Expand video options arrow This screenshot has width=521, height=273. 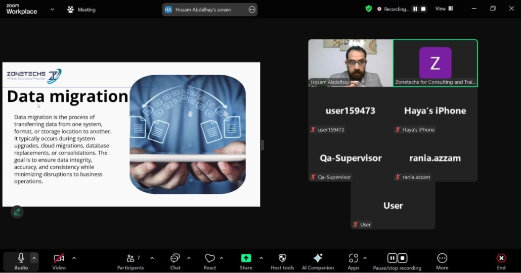click(x=74, y=258)
